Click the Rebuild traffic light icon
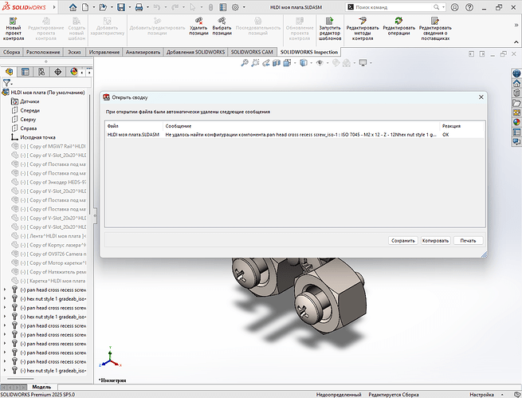The height and width of the screenshot is (398, 522). [210, 7]
